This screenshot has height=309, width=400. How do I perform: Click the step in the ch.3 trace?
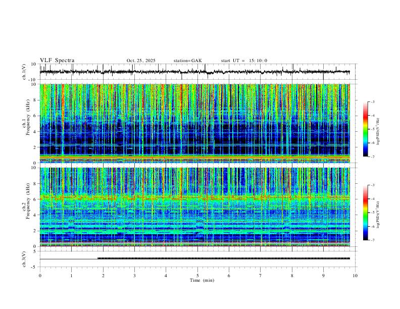(x=97, y=259)
